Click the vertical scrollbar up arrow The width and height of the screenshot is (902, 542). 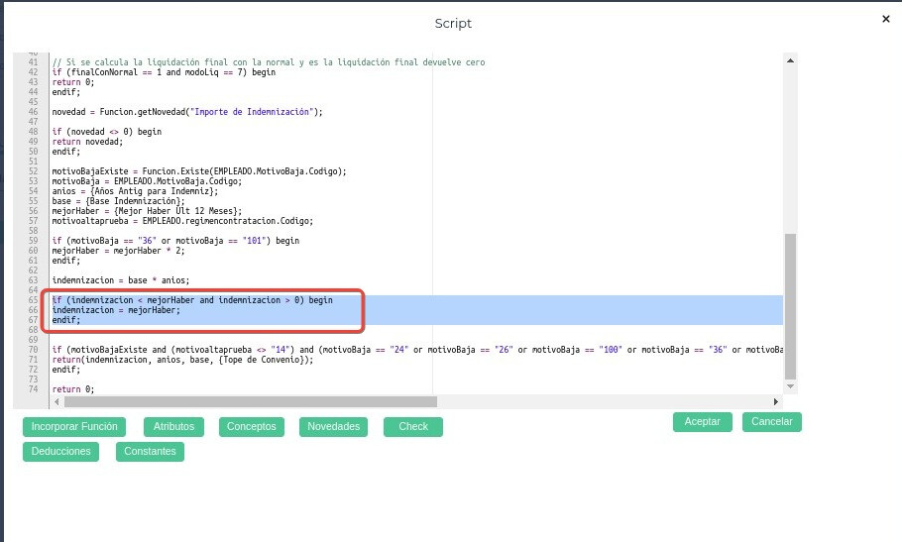790,60
